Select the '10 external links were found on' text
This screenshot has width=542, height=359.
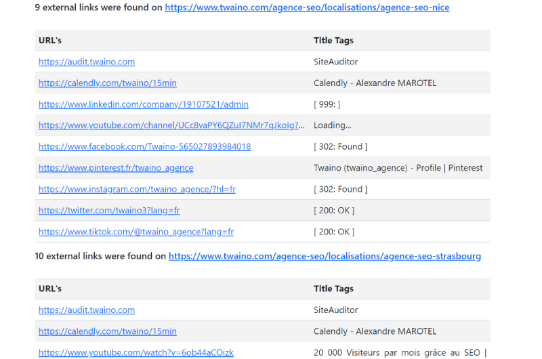pos(100,256)
